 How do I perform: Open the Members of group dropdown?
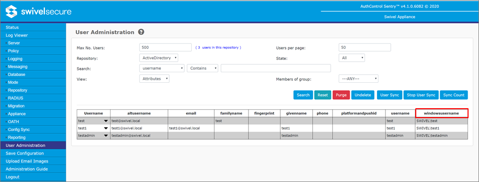pos(359,79)
